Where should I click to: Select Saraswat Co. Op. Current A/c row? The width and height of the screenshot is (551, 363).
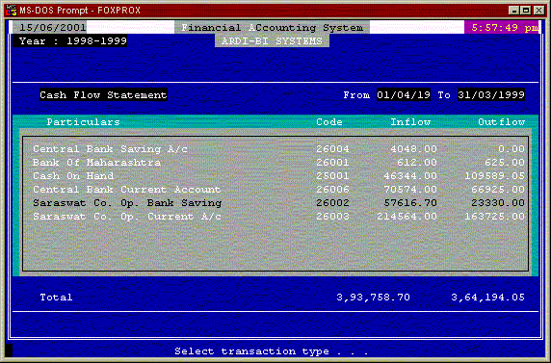(278, 217)
